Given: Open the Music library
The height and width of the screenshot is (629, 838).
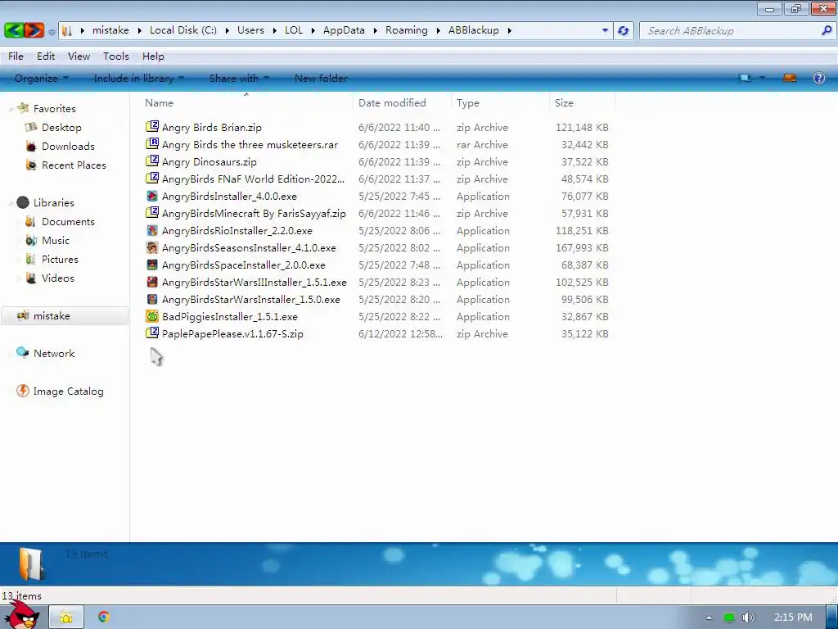Looking at the screenshot, I should point(56,240).
